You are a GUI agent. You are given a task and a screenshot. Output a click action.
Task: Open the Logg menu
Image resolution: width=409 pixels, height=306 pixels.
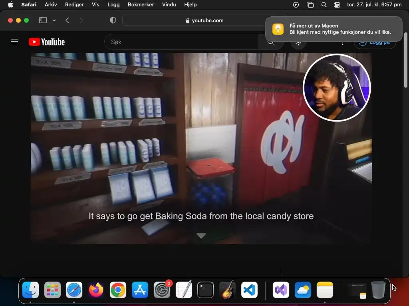[x=113, y=5]
